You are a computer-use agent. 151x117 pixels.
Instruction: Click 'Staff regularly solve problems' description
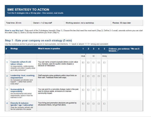[x=57, y=77]
